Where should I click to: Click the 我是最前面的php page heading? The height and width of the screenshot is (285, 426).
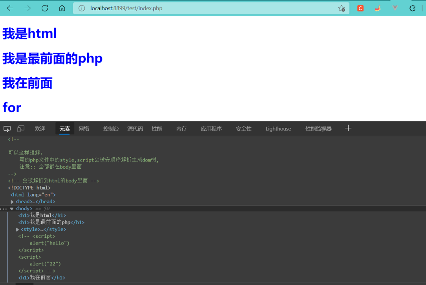coord(52,59)
